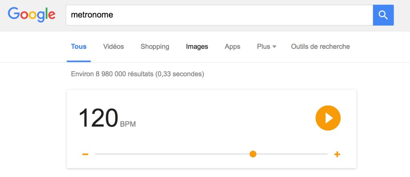Decrease tempo with the orange minus icon
Image resolution: width=410 pixels, height=177 pixels.
[x=85, y=154]
